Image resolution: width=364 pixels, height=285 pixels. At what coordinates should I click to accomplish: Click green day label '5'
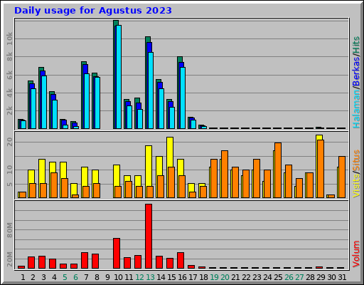tap(65, 277)
